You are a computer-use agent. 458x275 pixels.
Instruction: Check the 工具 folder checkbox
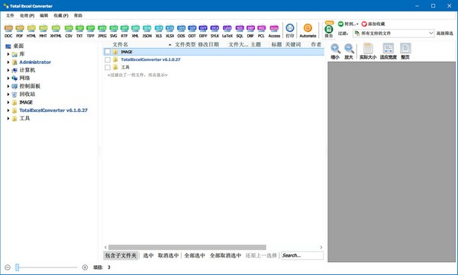108,67
